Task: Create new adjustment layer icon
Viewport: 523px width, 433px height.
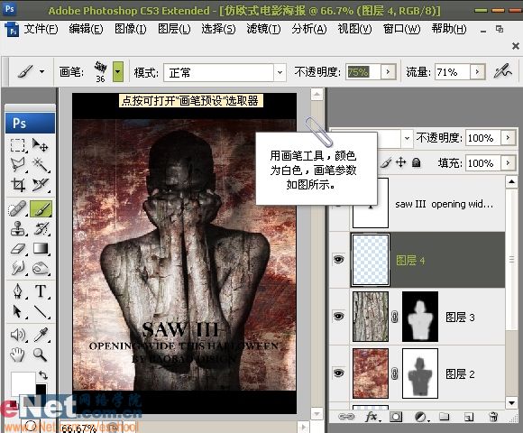Action: [x=420, y=417]
